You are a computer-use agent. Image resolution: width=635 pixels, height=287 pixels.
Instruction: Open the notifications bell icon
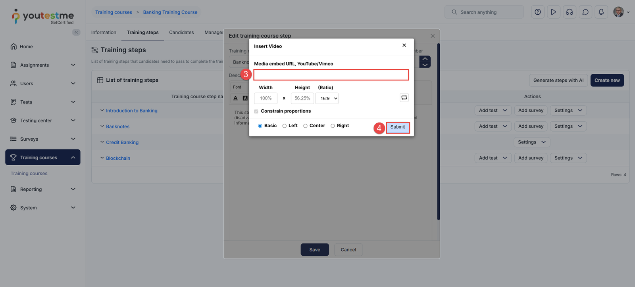pyautogui.click(x=601, y=12)
